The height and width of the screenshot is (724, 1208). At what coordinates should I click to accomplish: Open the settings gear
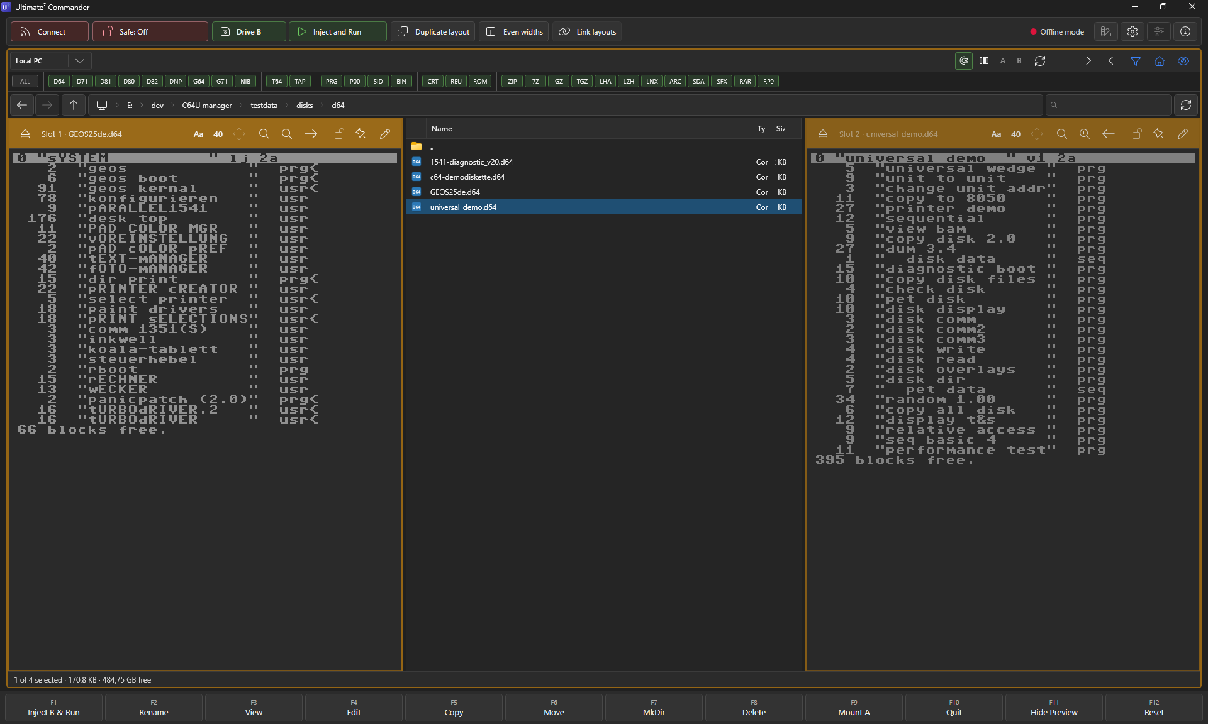[1132, 31]
